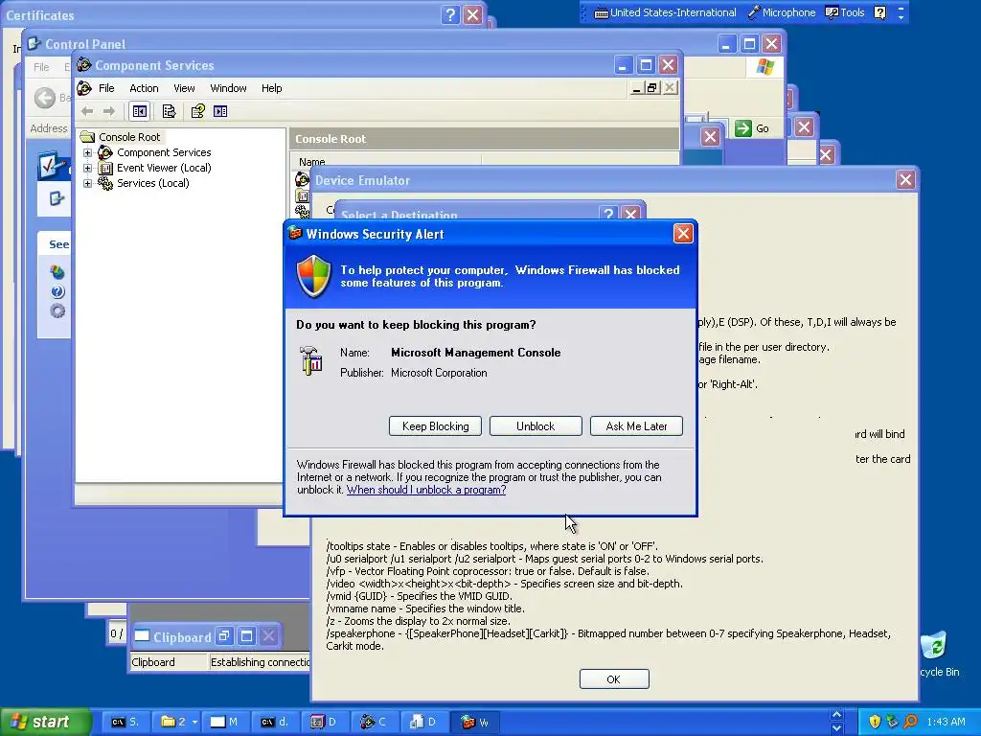Click Unblock in the Security Alert

(x=536, y=426)
